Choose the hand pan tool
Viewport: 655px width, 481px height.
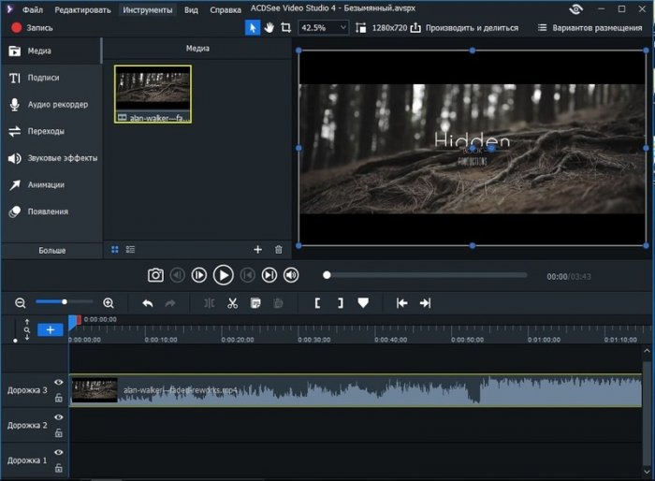click(269, 28)
